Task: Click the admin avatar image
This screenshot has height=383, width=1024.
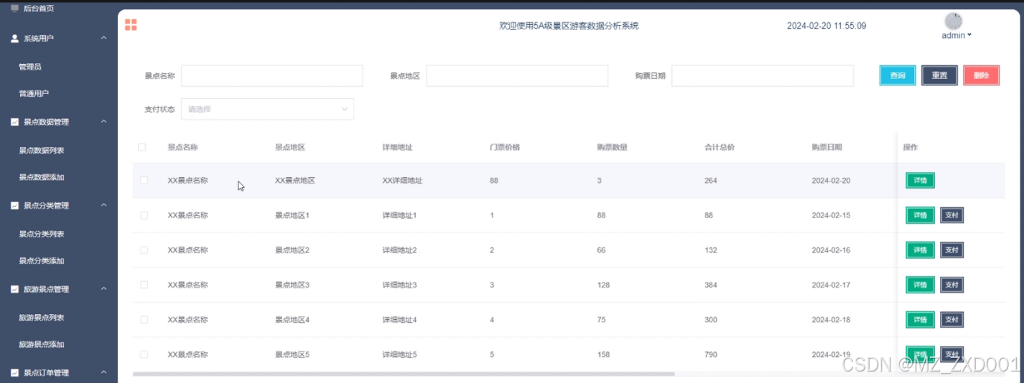Action: tap(953, 21)
